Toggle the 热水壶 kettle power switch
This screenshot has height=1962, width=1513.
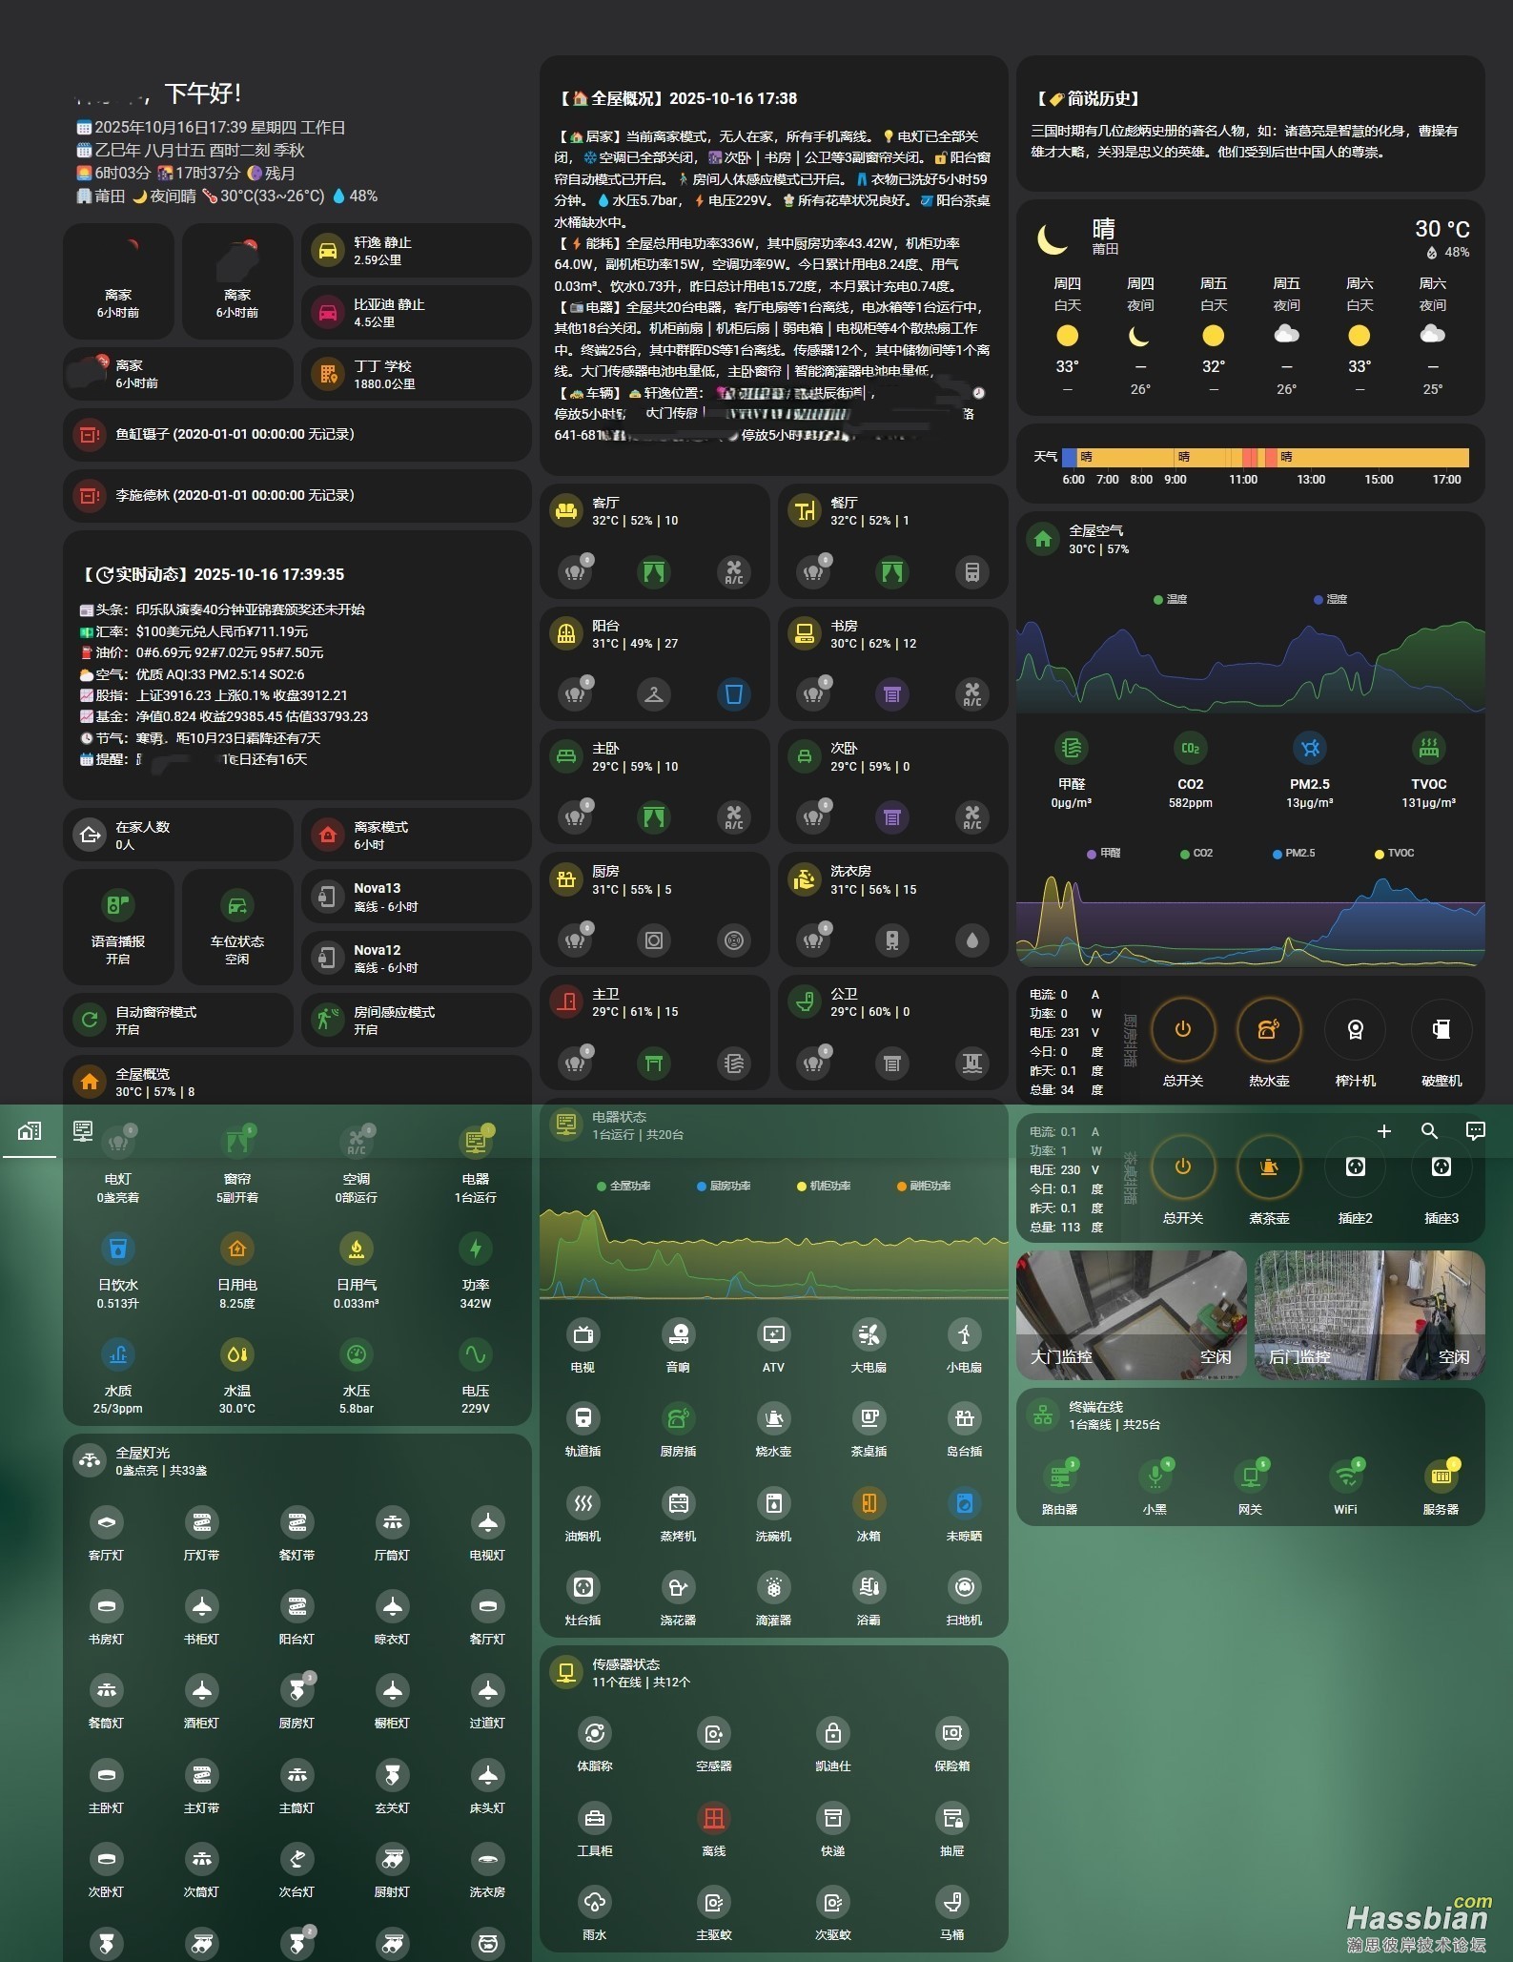point(1268,1030)
